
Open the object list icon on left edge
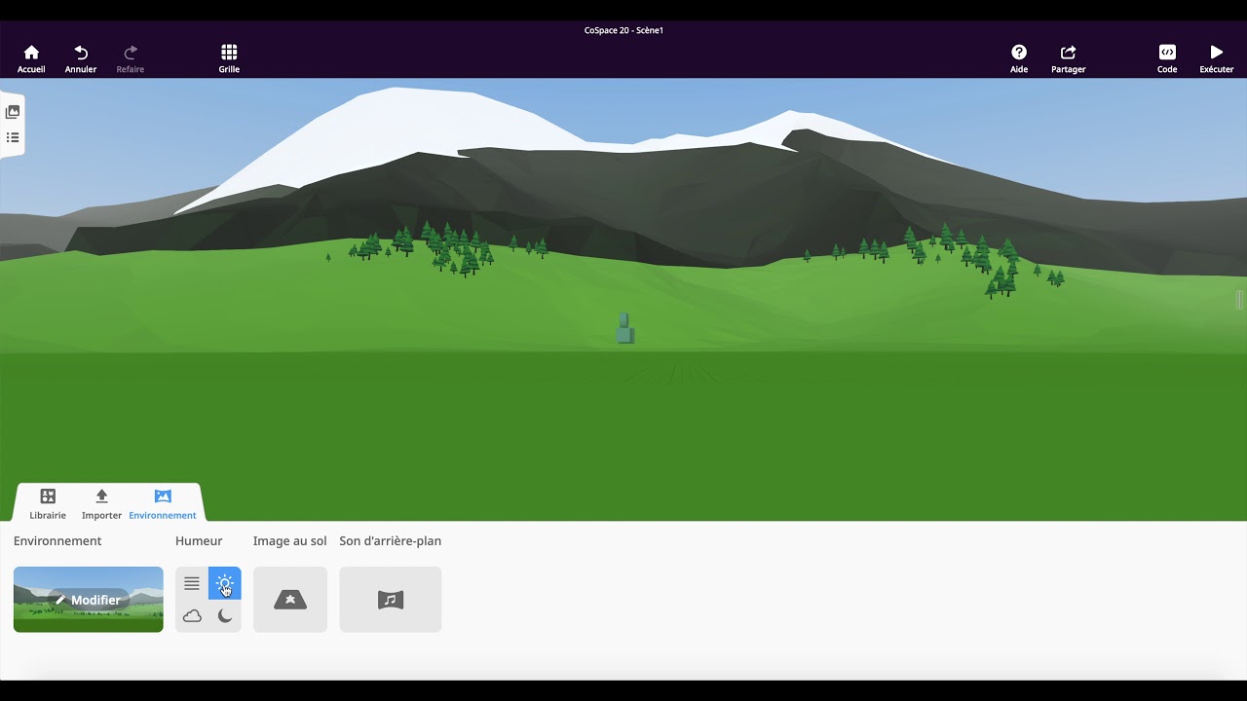[13, 137]
